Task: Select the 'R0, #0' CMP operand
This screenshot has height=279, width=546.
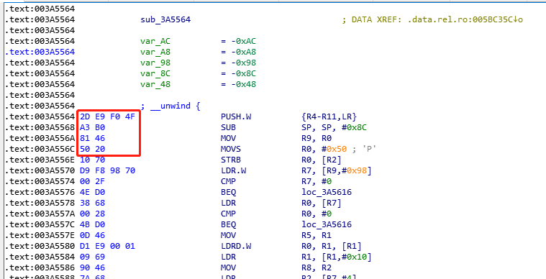Action: [x=317, y=214]
